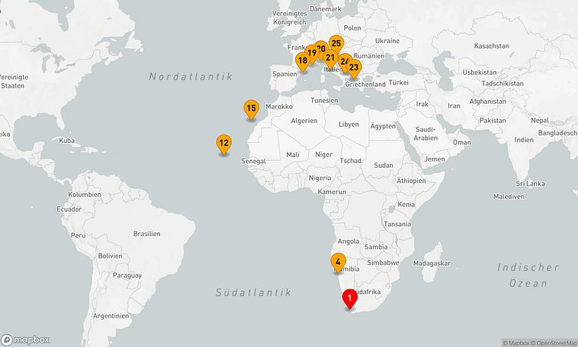Open the Mapbox logo link
The height and width of the screenshot is (347, 578).
25,339
